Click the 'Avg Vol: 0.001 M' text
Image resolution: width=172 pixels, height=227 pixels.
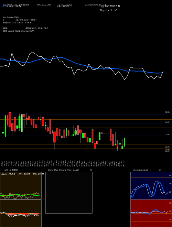(x=110, y=6)
